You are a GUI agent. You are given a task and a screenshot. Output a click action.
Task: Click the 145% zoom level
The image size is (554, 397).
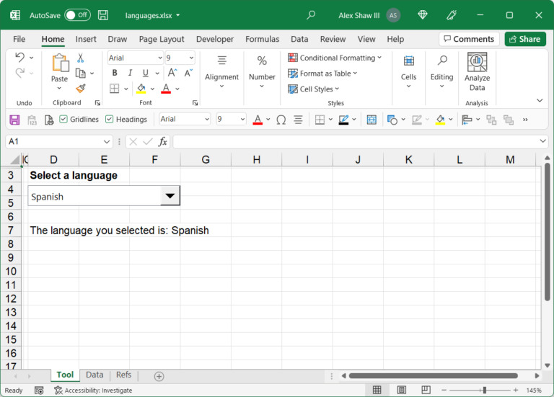tap(534, 391)
